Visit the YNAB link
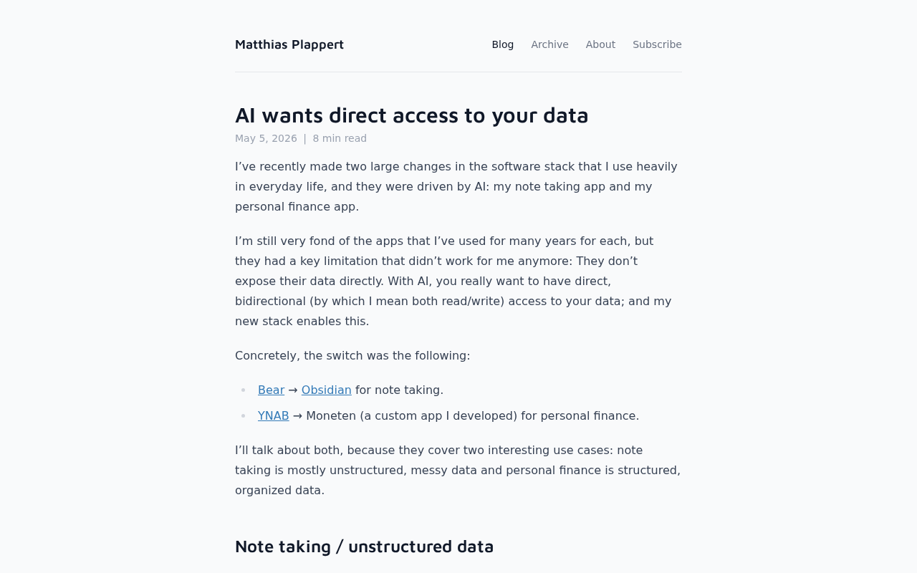This screenshot has width=917, height=573. (x=274, y=415)
